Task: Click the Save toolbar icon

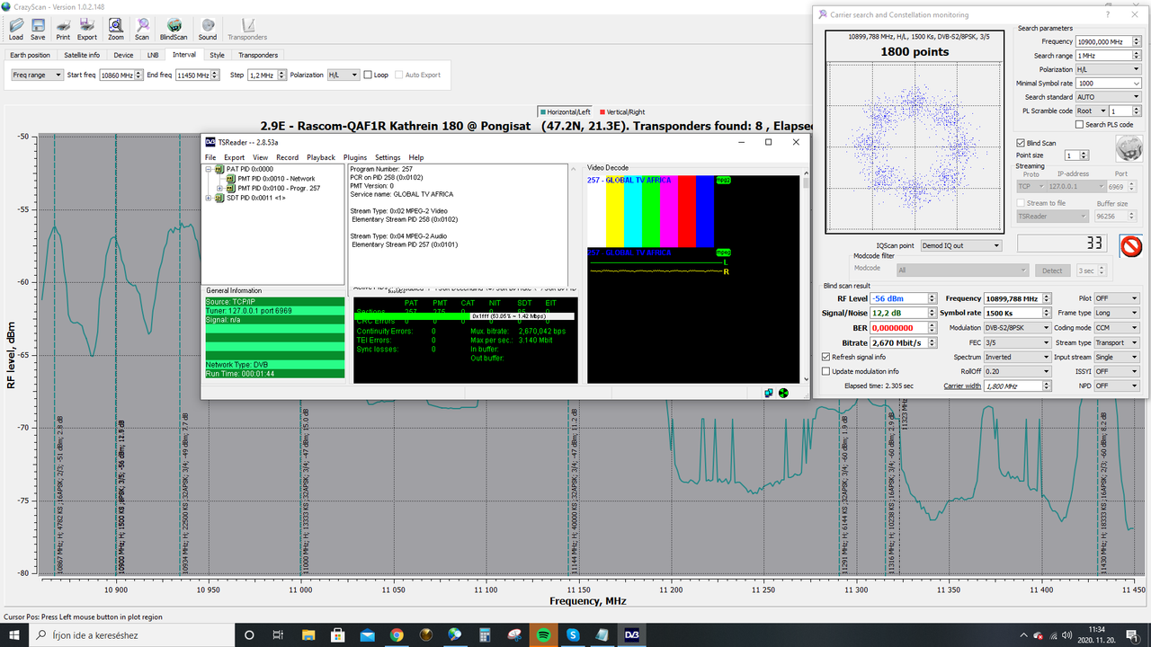Action: (x=38, y=29)
